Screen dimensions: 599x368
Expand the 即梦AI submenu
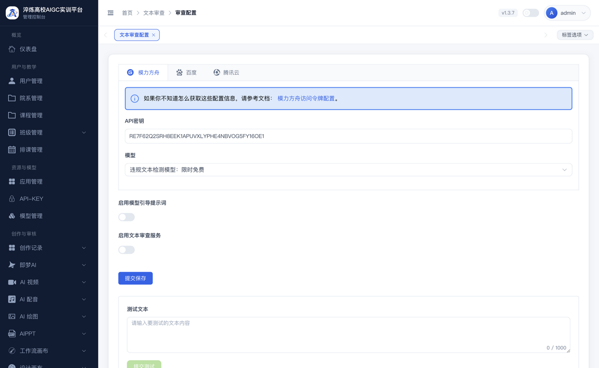(84, 265)
